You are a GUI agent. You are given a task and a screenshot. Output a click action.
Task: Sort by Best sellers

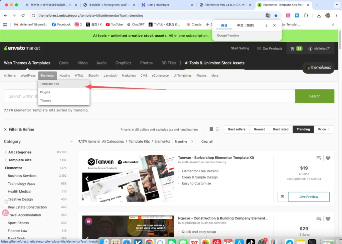(x=237, y=130)
